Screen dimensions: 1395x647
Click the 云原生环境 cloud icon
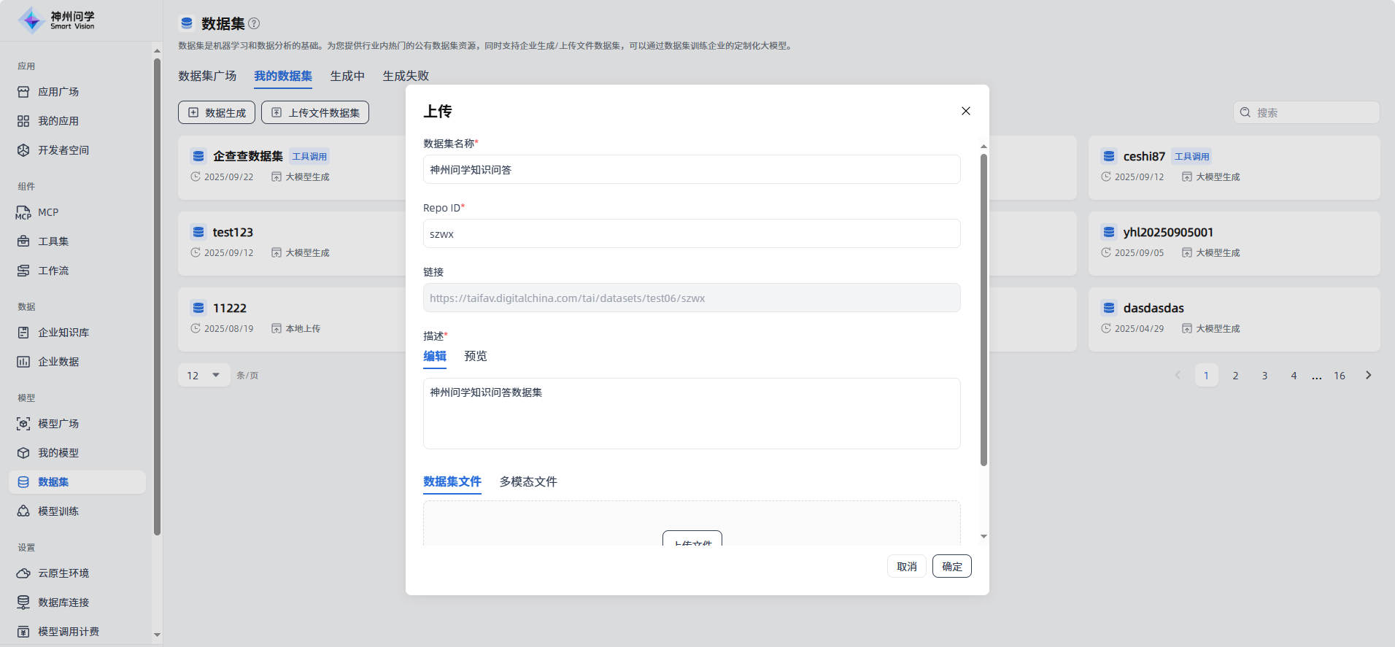point(23,573)
